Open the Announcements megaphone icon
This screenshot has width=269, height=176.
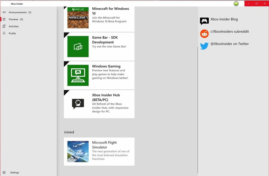click(4, 12)
